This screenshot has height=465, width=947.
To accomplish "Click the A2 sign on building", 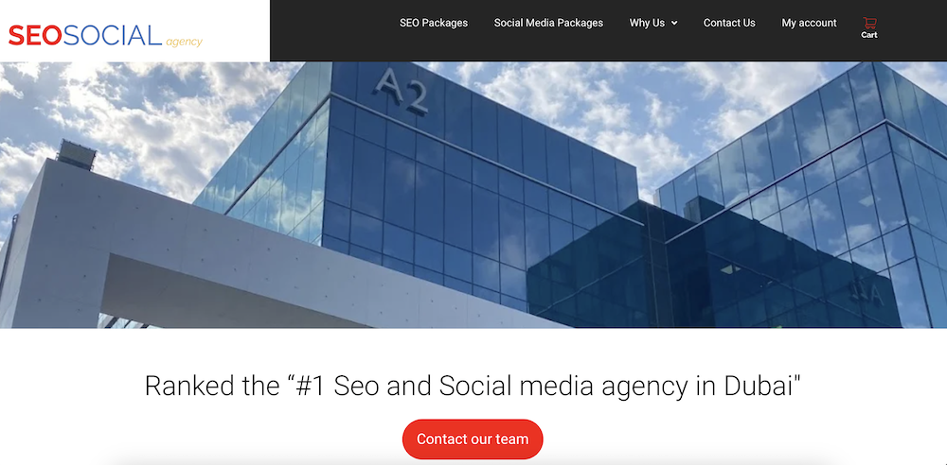I will pos(401,91).
